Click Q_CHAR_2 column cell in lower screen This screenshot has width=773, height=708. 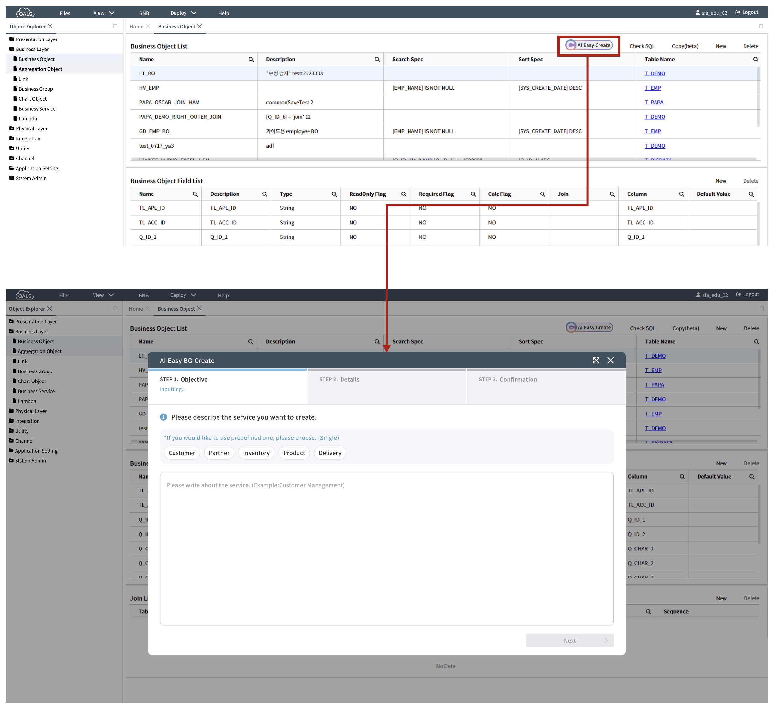tap(640, 563)
